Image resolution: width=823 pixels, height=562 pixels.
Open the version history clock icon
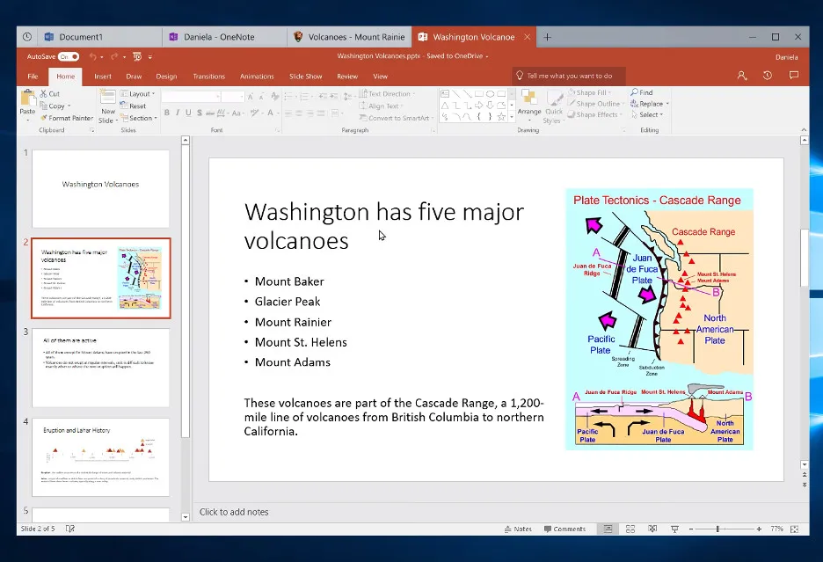pos(768,76)
